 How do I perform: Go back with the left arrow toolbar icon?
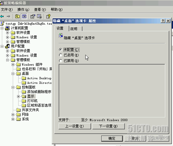click(x=2, y=16)
